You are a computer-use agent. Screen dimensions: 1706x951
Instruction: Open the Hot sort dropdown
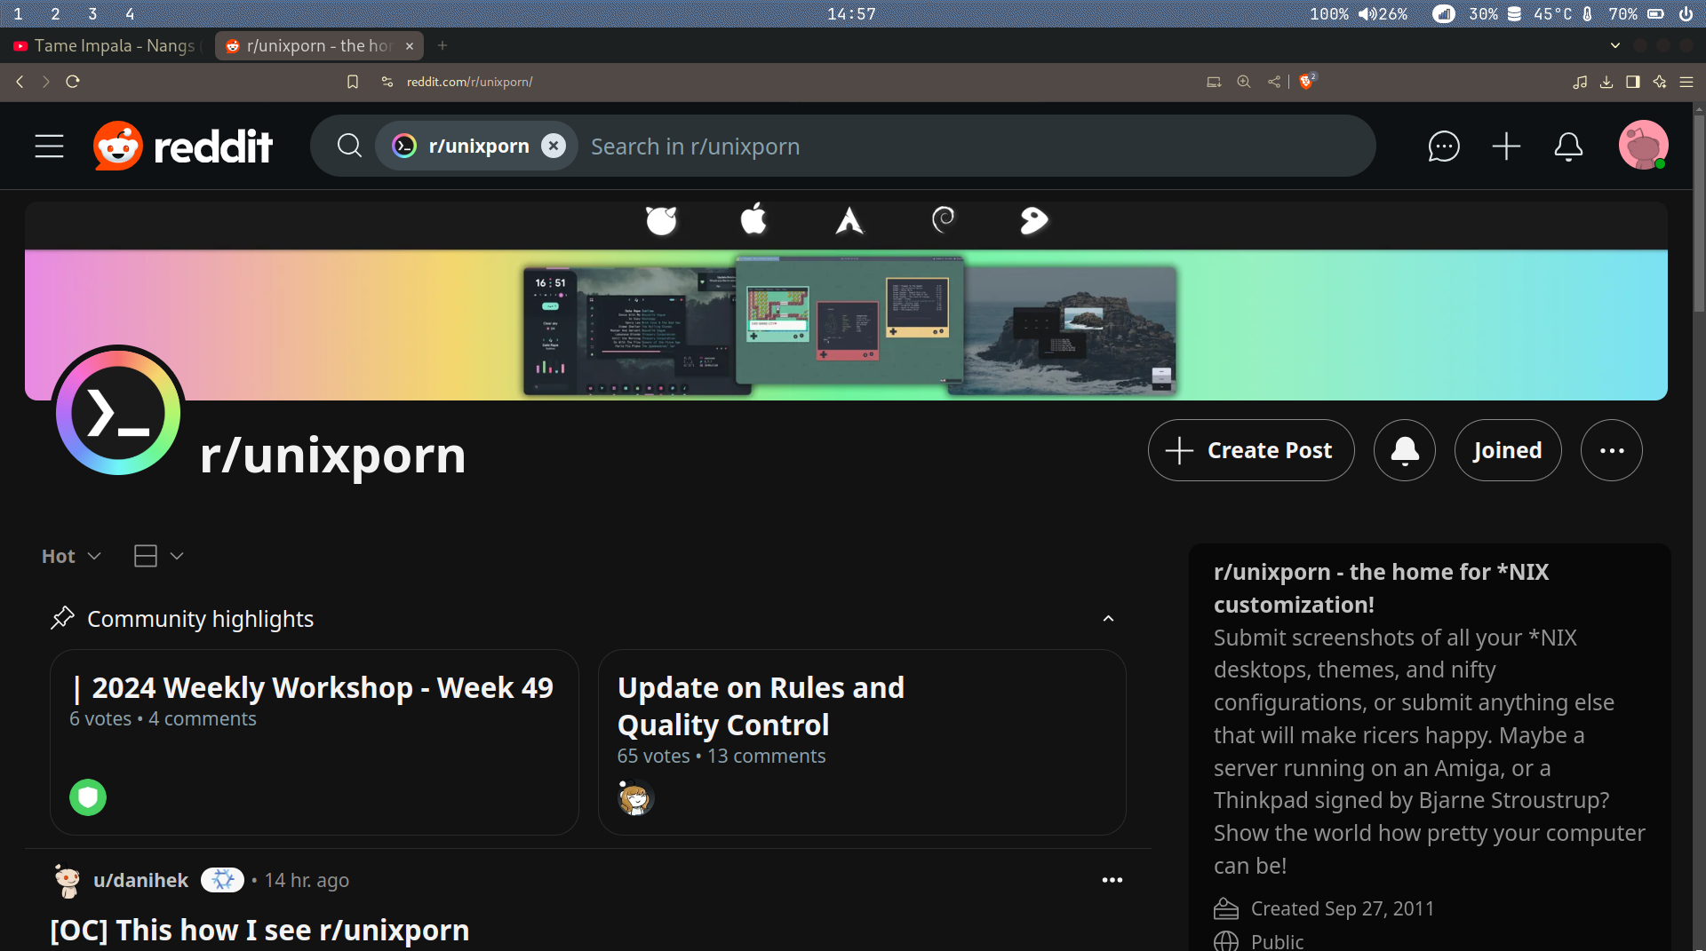pyautogui.click(x=69, y=556)
